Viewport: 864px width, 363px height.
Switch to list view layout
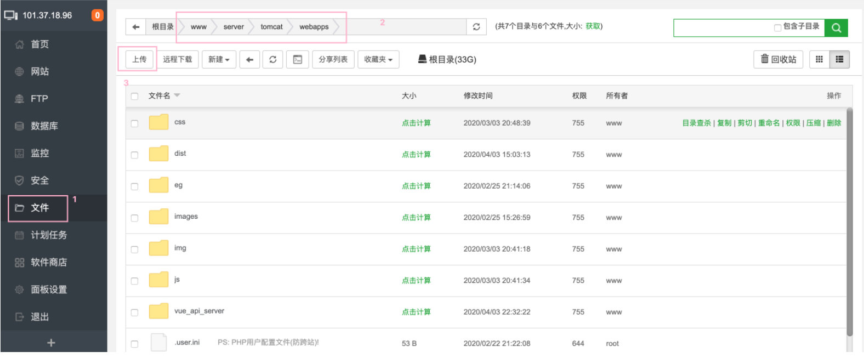pyautogui.click(x=839, y=59)
